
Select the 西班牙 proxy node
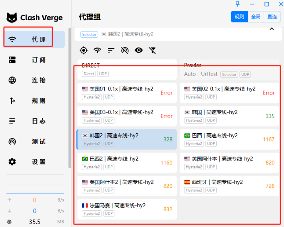coord(229,186)
